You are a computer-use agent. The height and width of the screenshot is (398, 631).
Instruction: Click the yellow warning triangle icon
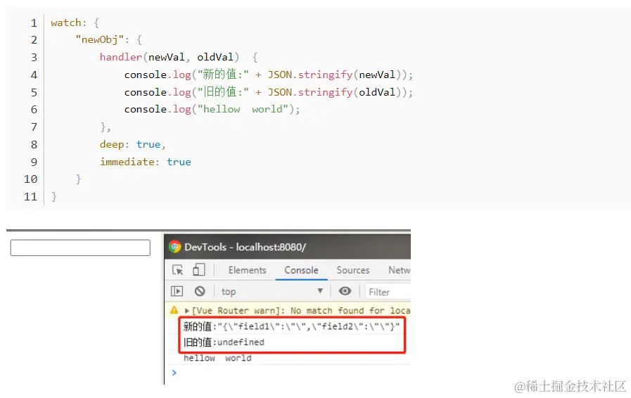click(174, 310)
